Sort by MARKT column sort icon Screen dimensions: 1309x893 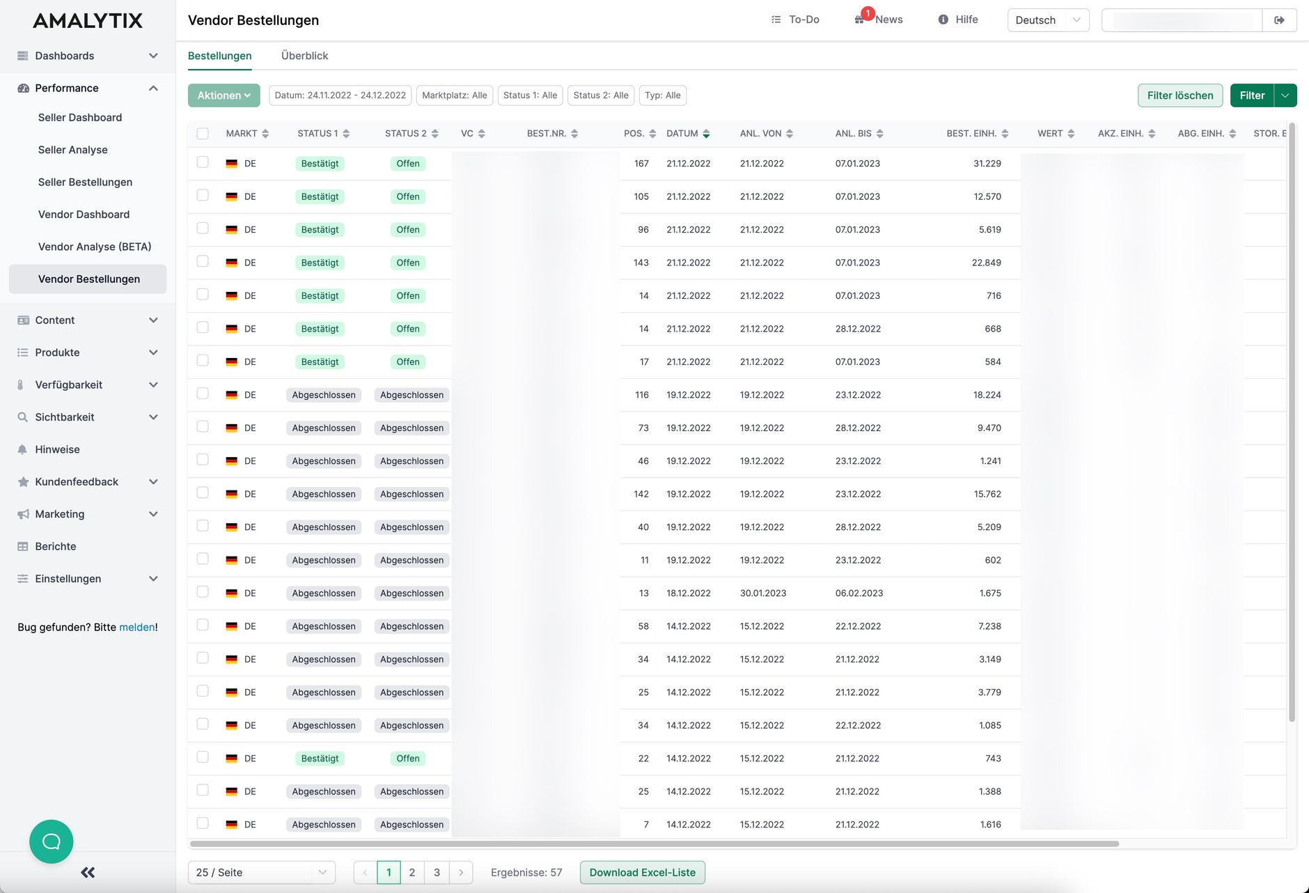click(265, 134)
